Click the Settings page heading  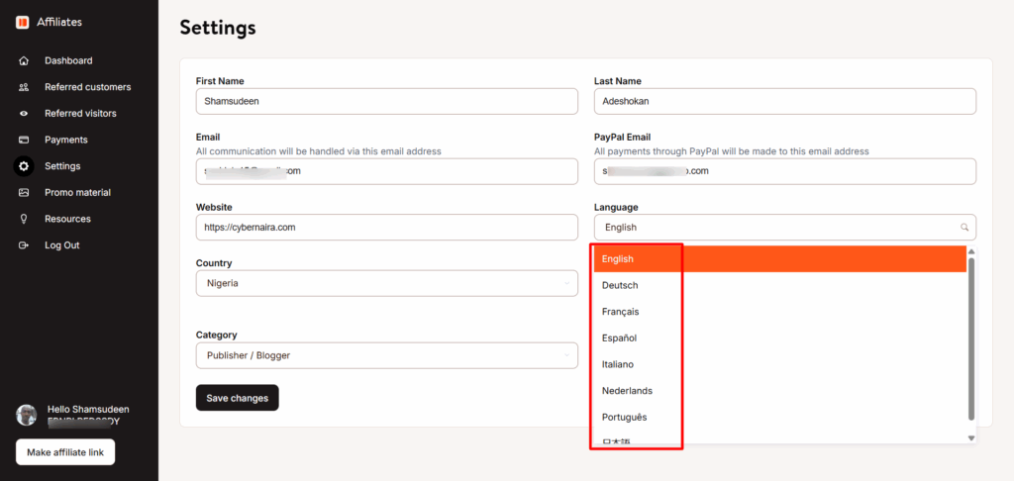pos(218,28)
